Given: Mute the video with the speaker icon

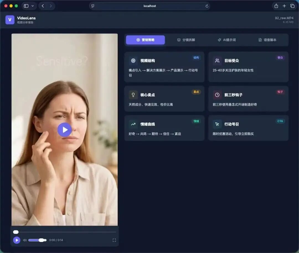Looking at the screenshot, I should [x=25, y=240].
